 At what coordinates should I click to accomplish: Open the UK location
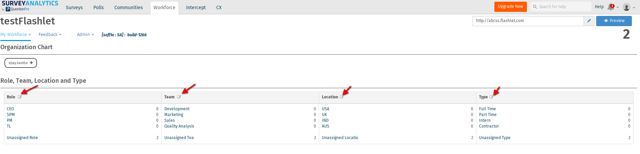[325, 115]
